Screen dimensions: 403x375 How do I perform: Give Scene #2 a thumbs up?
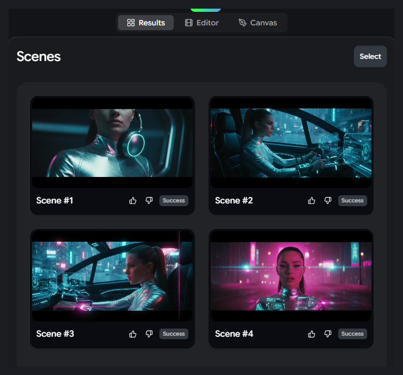click(312, 201)
